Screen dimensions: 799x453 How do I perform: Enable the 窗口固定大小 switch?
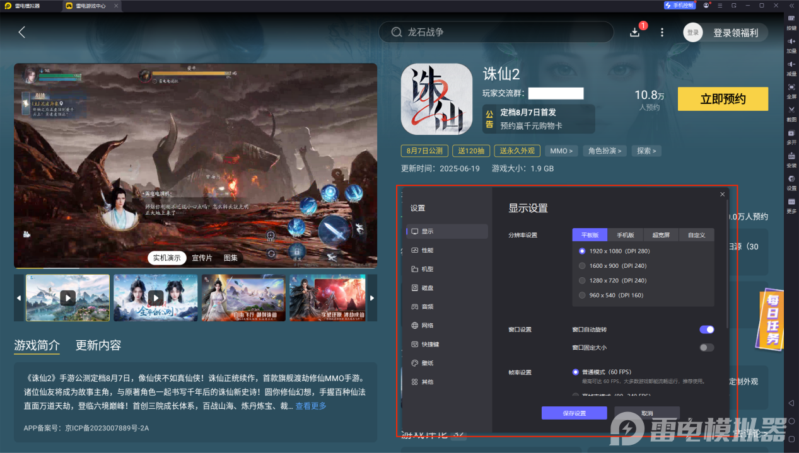pos(707,347)
